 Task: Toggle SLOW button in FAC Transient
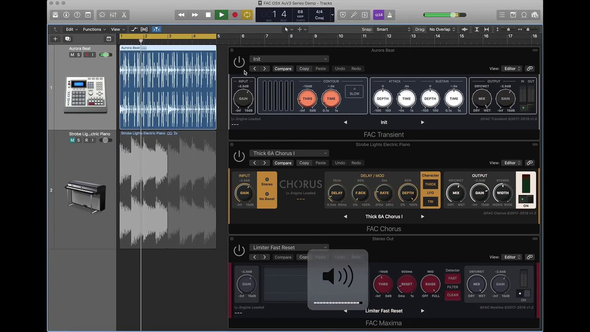(x=354, y=92)
